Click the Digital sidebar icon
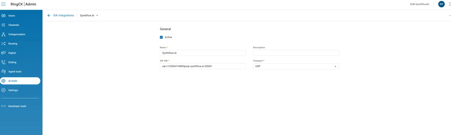Viewport: 451px width, 135px height. (3, 53)
